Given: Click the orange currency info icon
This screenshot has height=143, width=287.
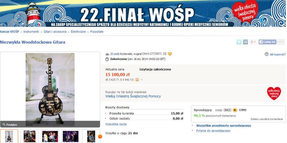Looking at the screenshot, I should (137, 80).
